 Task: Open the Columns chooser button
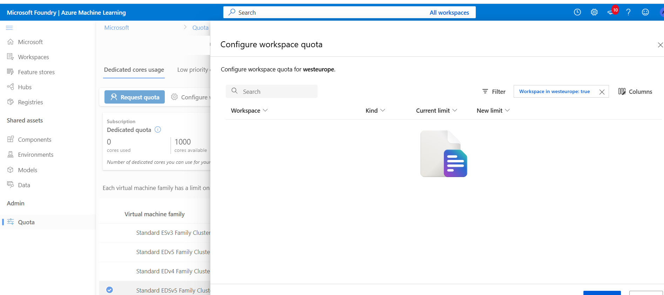(x=635, y=91)
